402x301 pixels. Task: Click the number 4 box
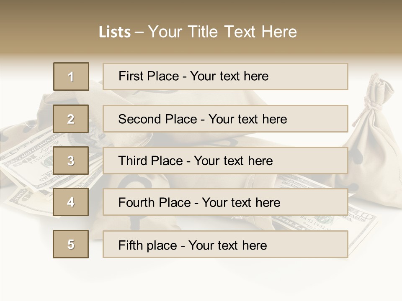71,202
